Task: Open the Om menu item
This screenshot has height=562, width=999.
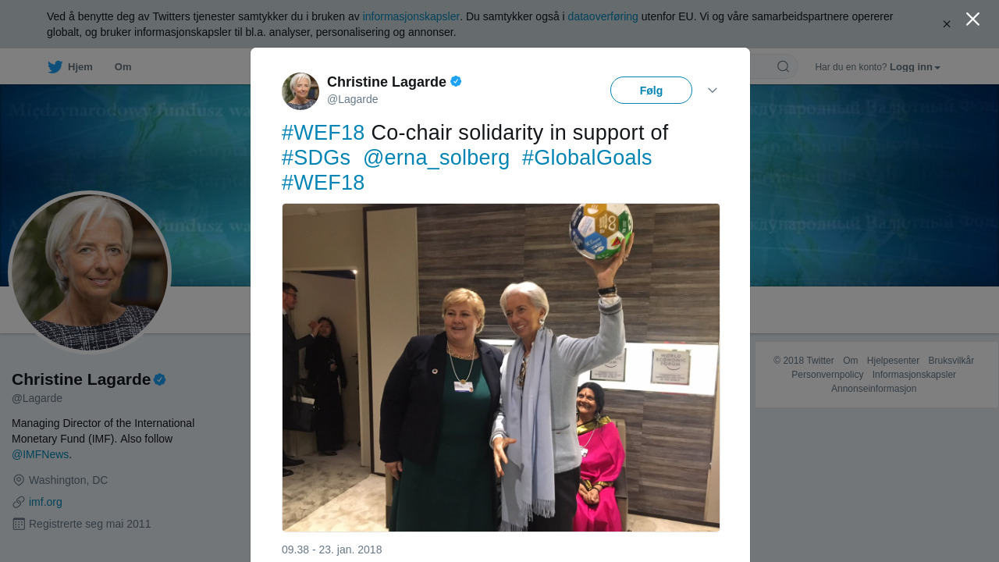Action: click(123, 67)
